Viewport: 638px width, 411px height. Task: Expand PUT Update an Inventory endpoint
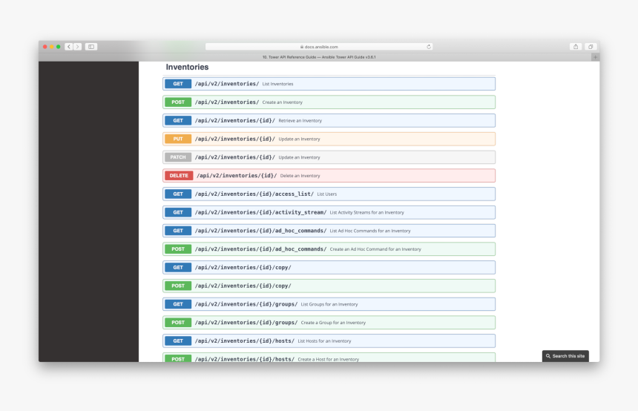[x=329, y=139]
